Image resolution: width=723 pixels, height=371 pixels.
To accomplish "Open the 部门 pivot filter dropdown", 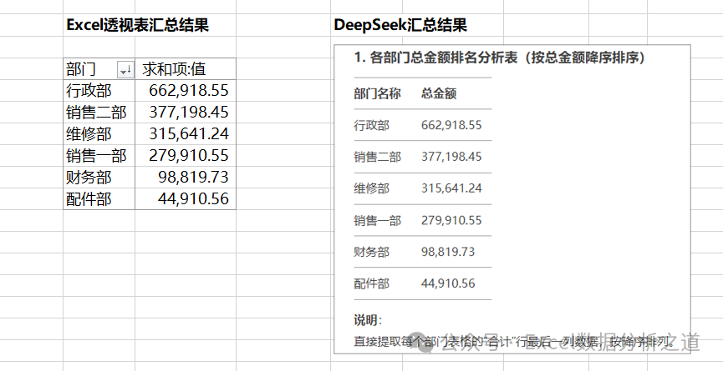I will (126, 70).
